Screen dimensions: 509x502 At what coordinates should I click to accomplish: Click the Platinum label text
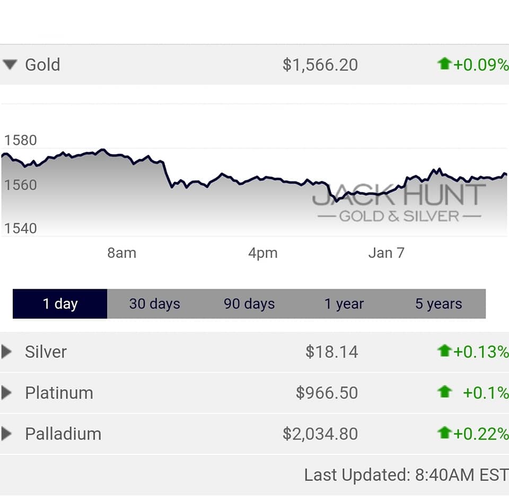pyautogui.click(x=59, y=393)
